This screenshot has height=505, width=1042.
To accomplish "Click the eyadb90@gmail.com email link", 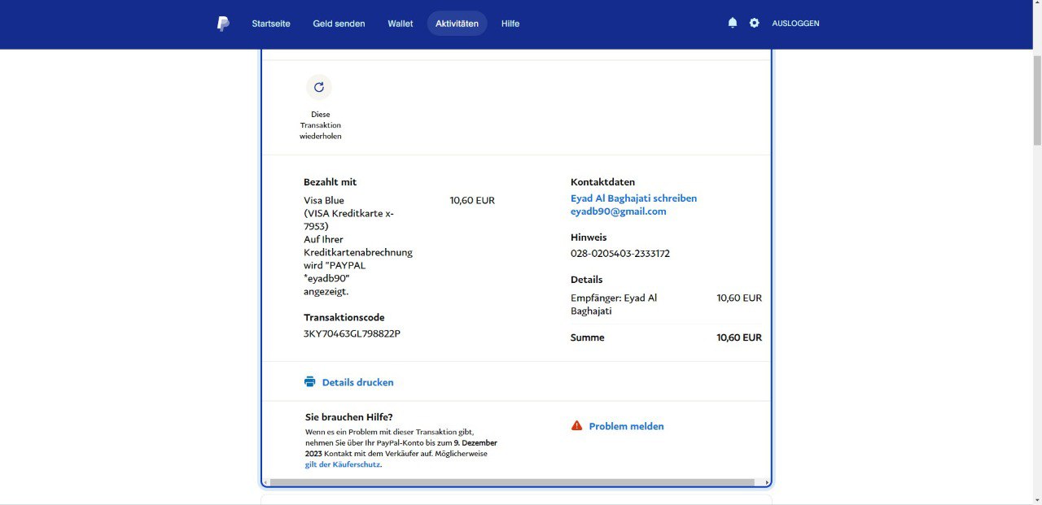I will [x=618, y=211].
